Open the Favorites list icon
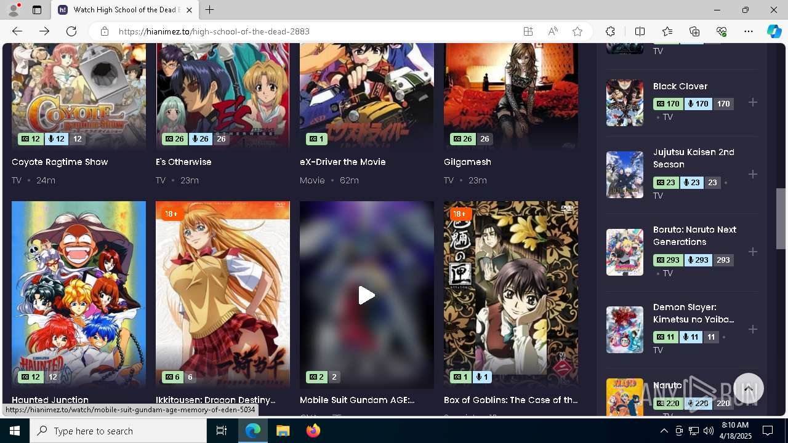The width and height of the screenshot is (788, 443). (667, 31)
